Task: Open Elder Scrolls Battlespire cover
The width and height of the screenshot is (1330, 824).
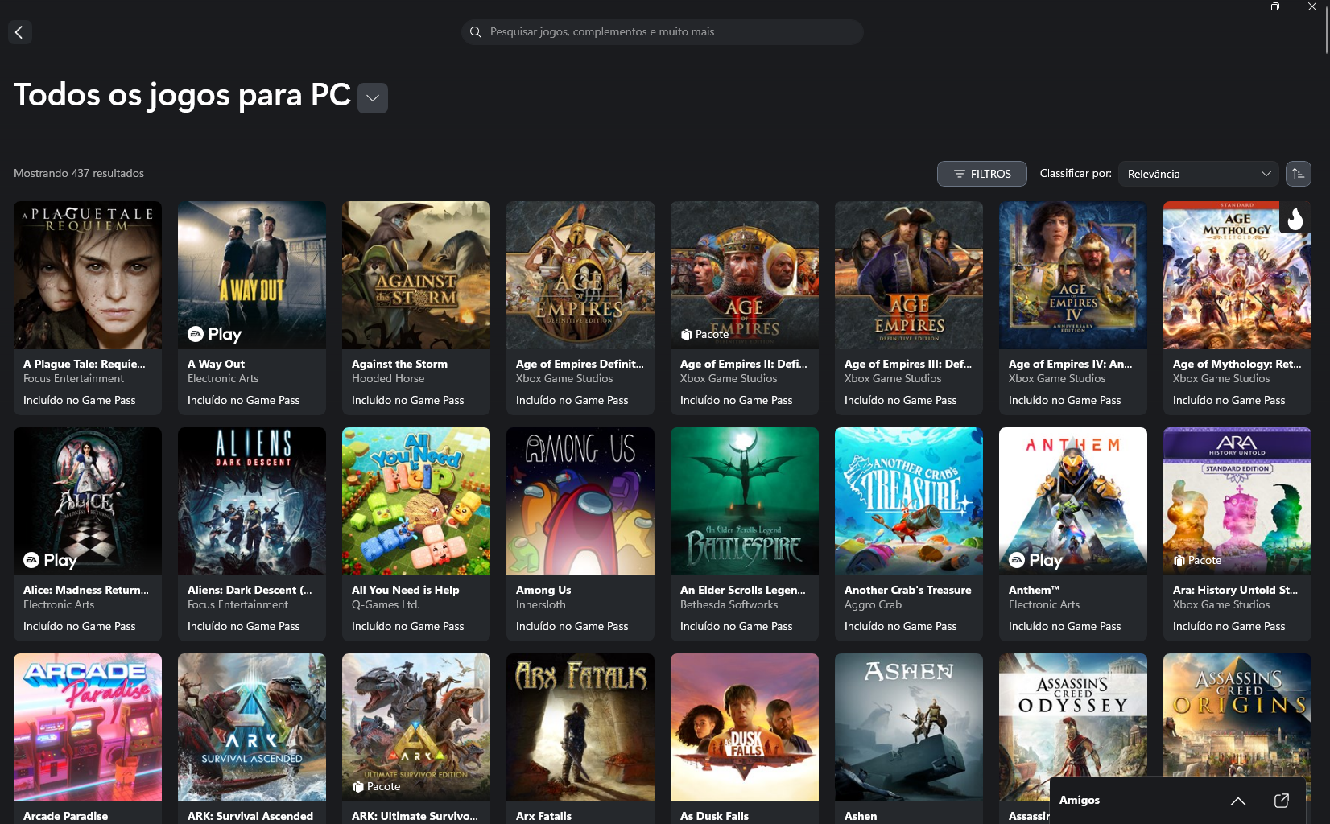Action: [745, 501]
